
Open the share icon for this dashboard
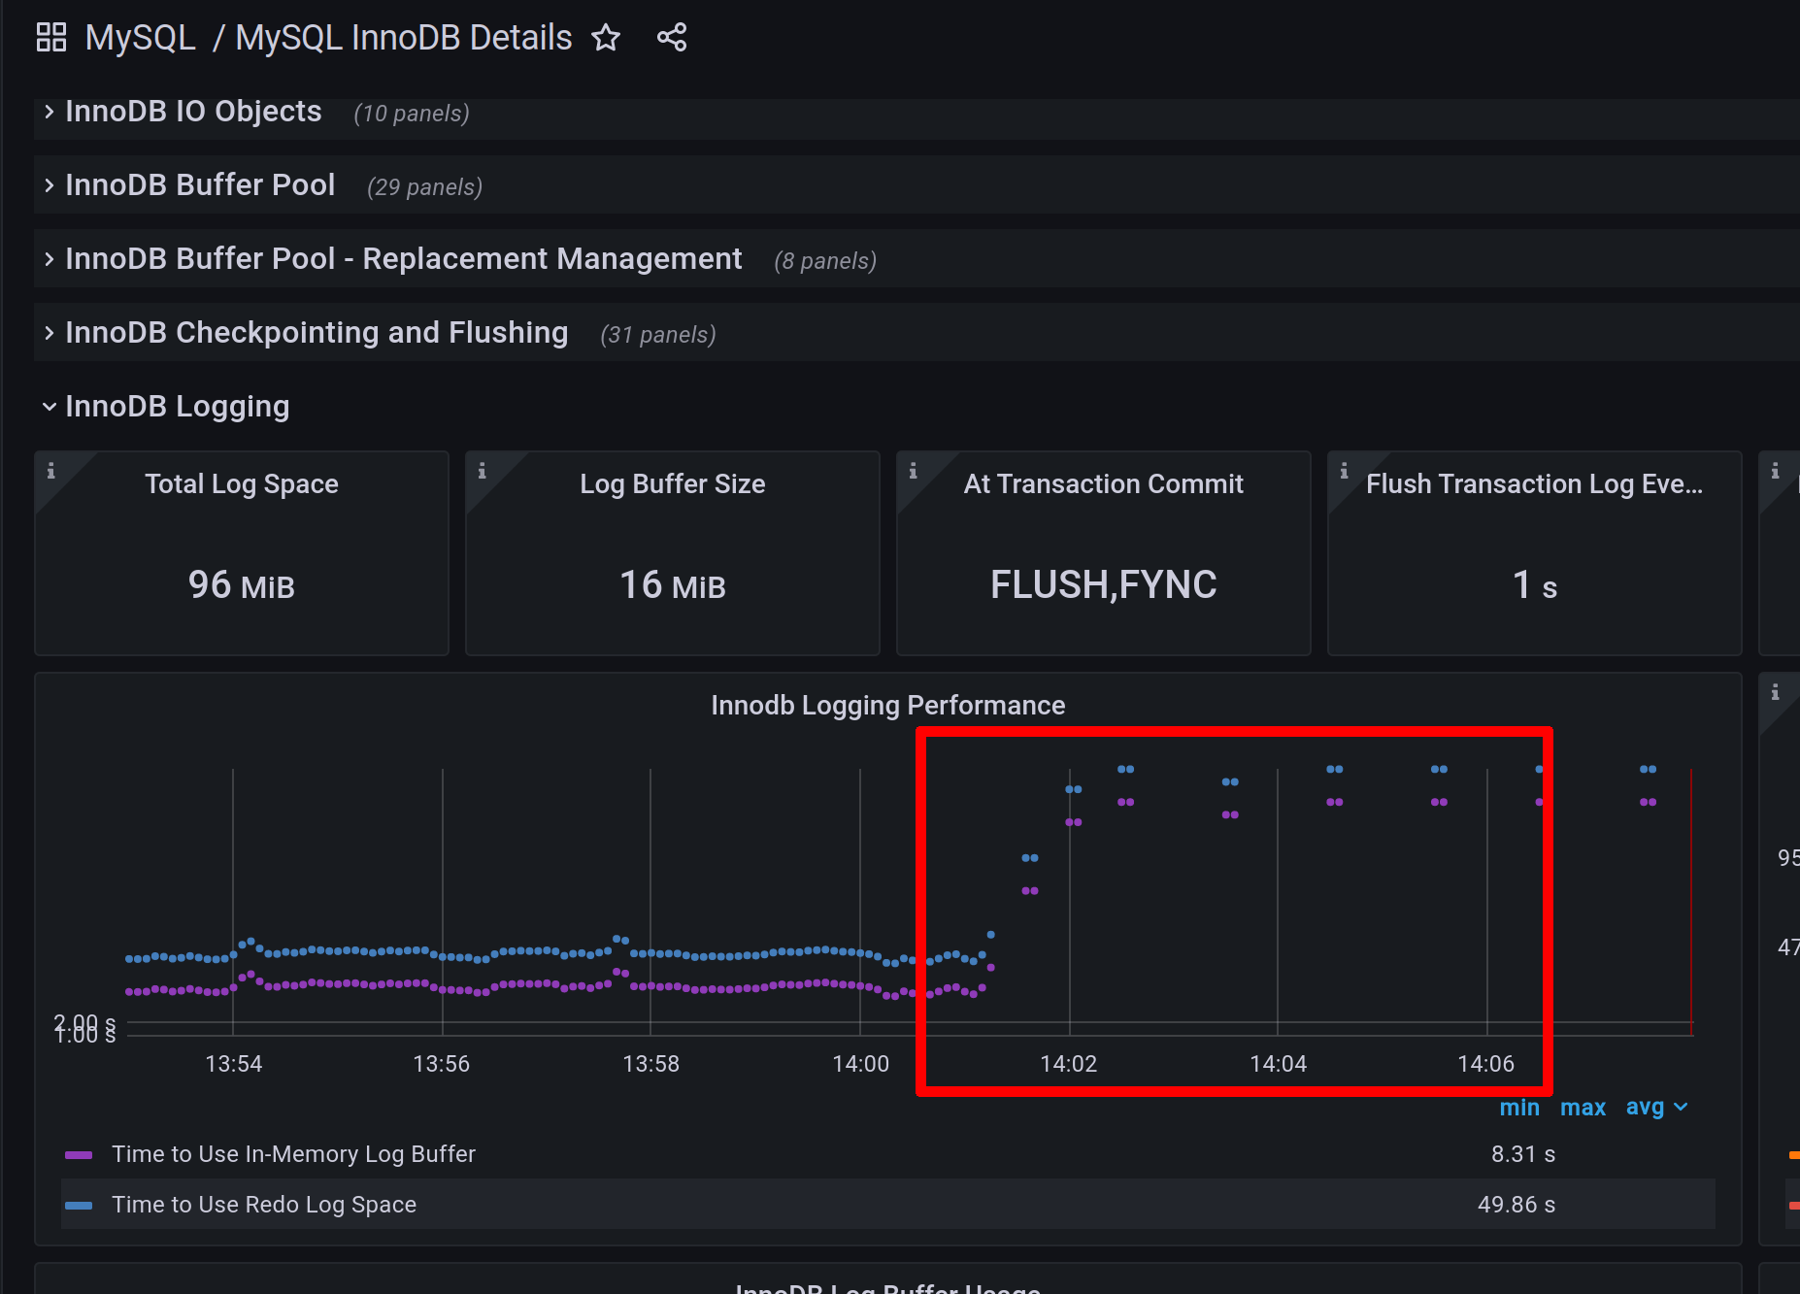[x=671, y=37]
